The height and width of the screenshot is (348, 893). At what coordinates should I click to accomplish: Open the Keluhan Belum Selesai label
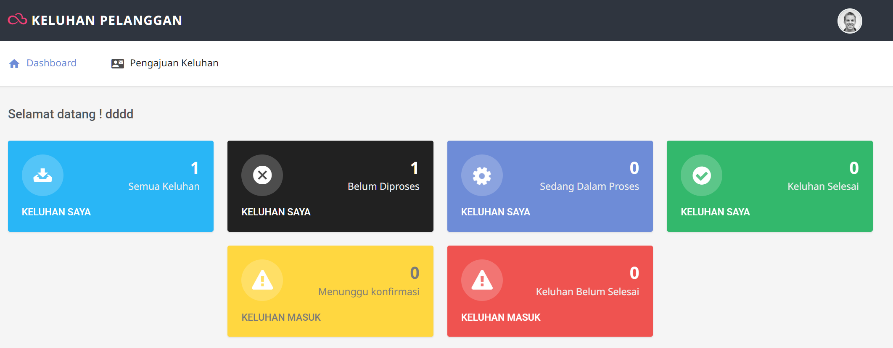(587, 292)
